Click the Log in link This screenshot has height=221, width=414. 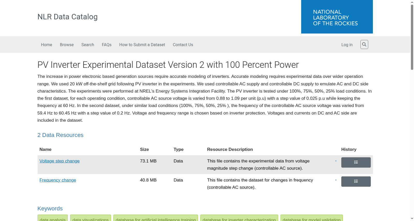coord(347,45)
